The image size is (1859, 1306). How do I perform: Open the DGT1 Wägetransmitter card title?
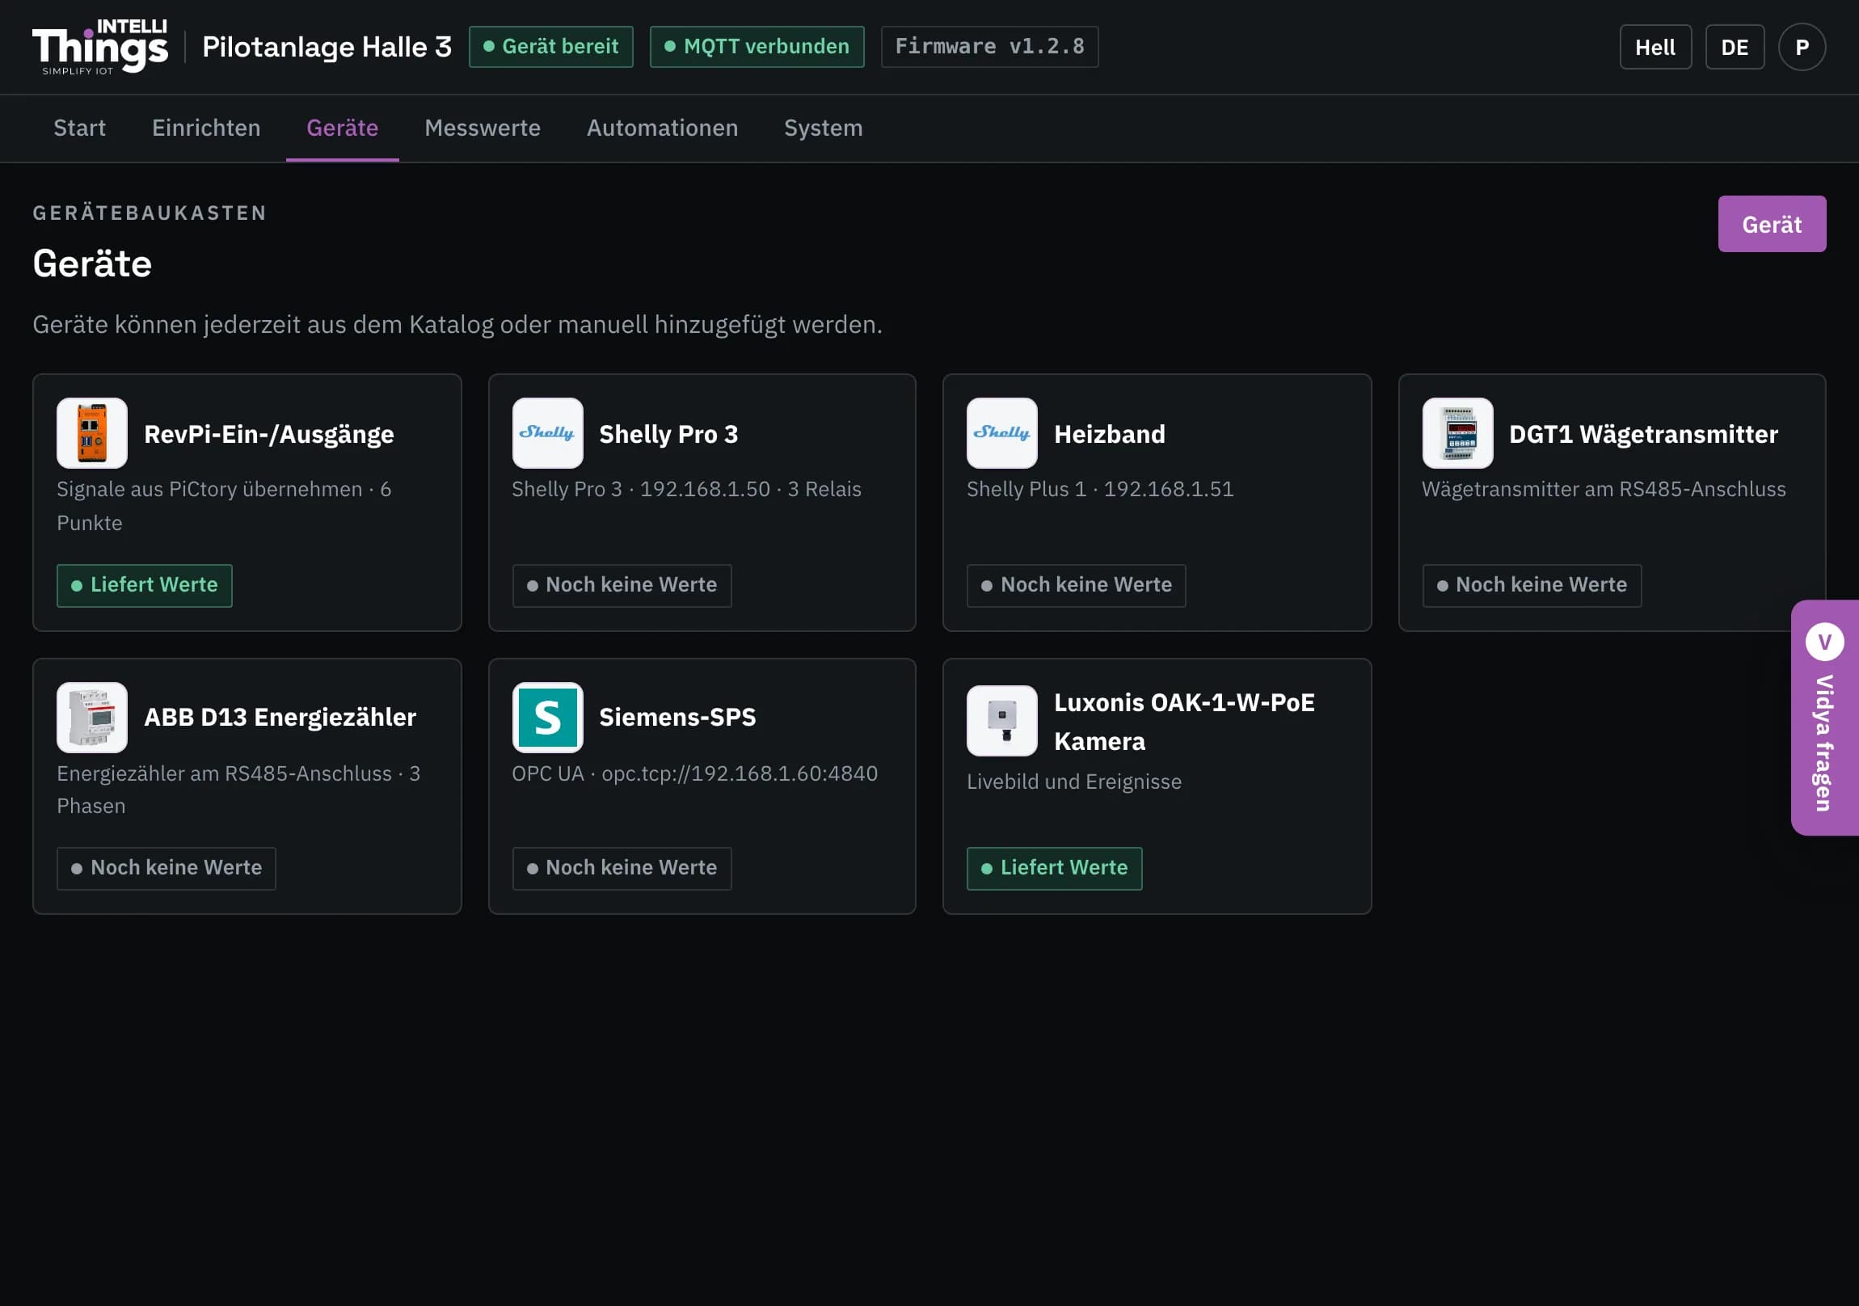[x=1644, y=434]
